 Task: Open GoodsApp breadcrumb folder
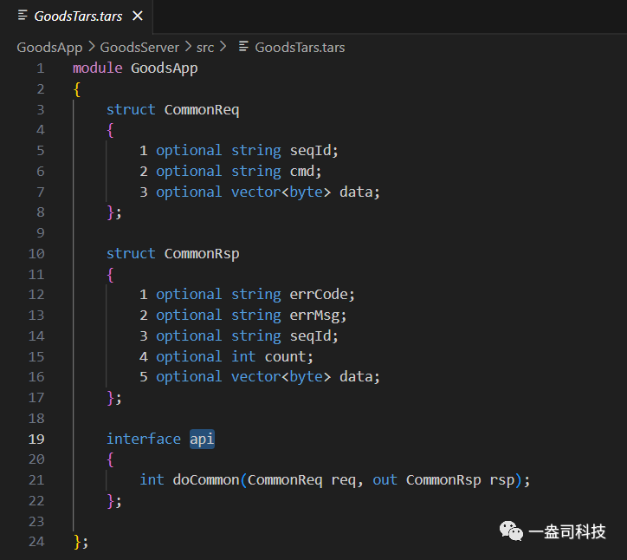pos(49,48)
